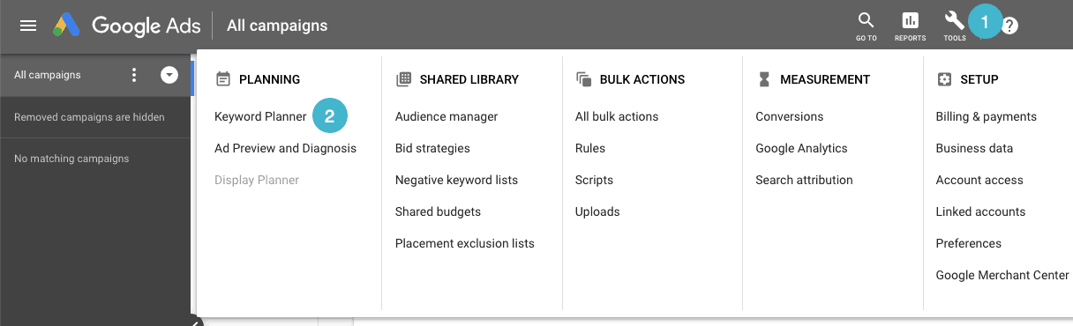1073x326 pixels.
Task: Open the Reports icon
Action: pos(910,25)
